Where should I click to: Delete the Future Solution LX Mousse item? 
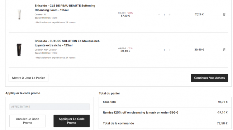224,50
